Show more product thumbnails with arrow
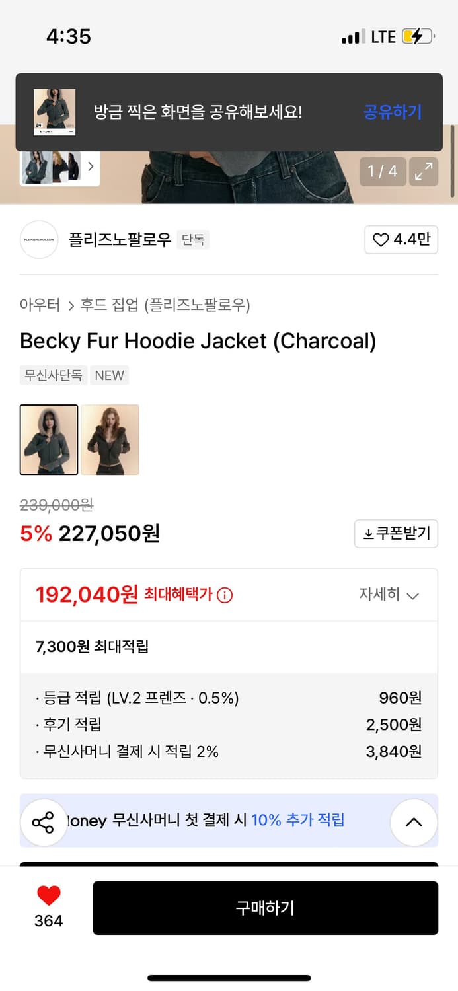Viewport: 458px width, 991px height. [x=91, y=166]
